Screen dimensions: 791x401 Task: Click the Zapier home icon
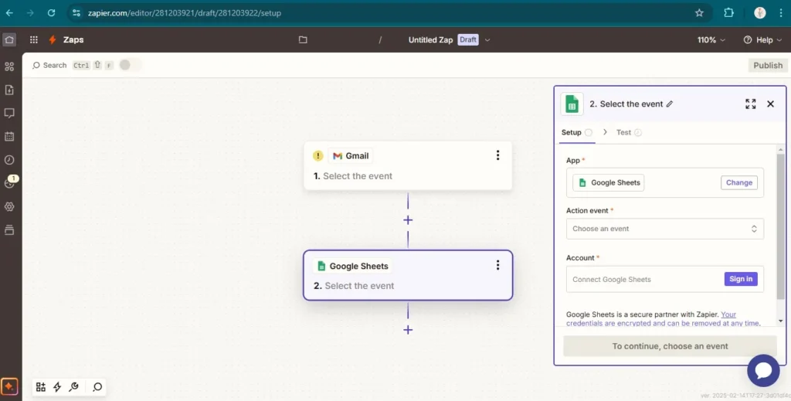(9, 40)
